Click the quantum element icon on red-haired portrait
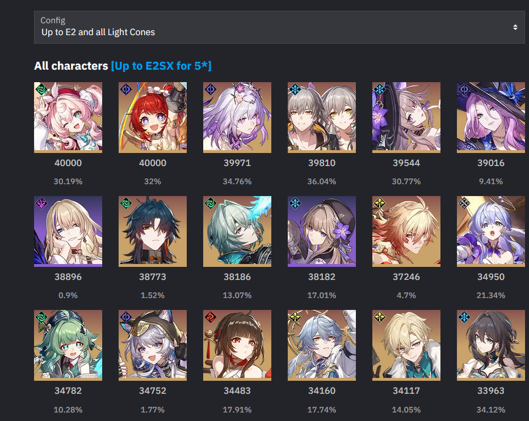Viewport: 529px width, 421px height. (x=126, y=90)
